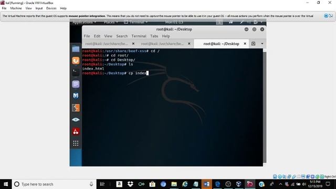Open VirtualBox Input menu
This screenshot has width=336, height=189.
pyautogui.click(x=39, y=8)
